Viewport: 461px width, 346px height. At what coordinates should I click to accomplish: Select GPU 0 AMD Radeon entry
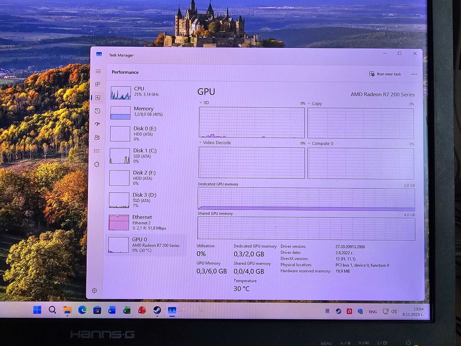tap(147, 245)
